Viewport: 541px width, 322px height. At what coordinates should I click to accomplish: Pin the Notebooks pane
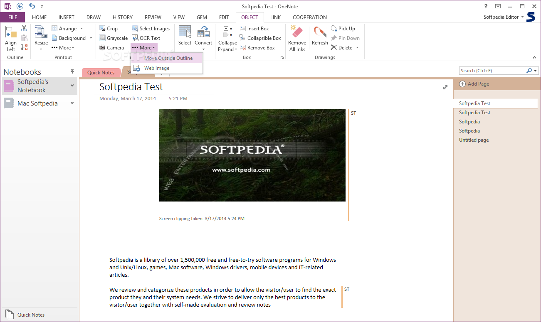point(72,72)
